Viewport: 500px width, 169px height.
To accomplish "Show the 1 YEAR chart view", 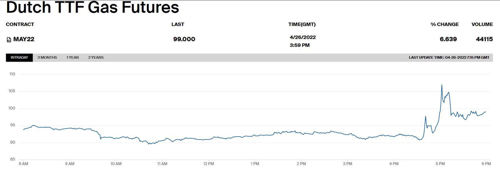I will pos(73,58).
